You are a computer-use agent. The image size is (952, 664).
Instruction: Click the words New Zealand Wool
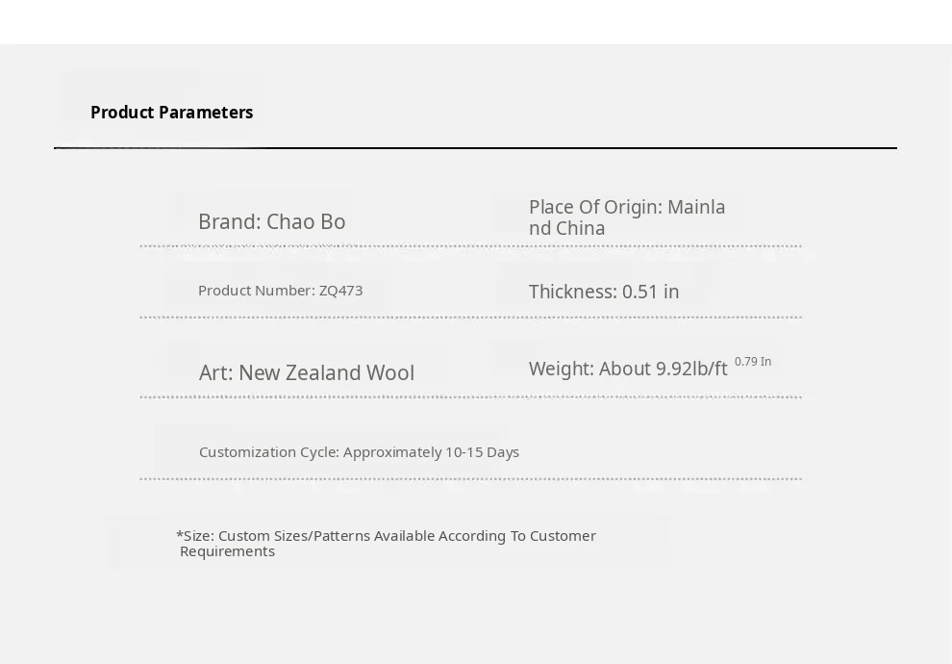point(327,372)
